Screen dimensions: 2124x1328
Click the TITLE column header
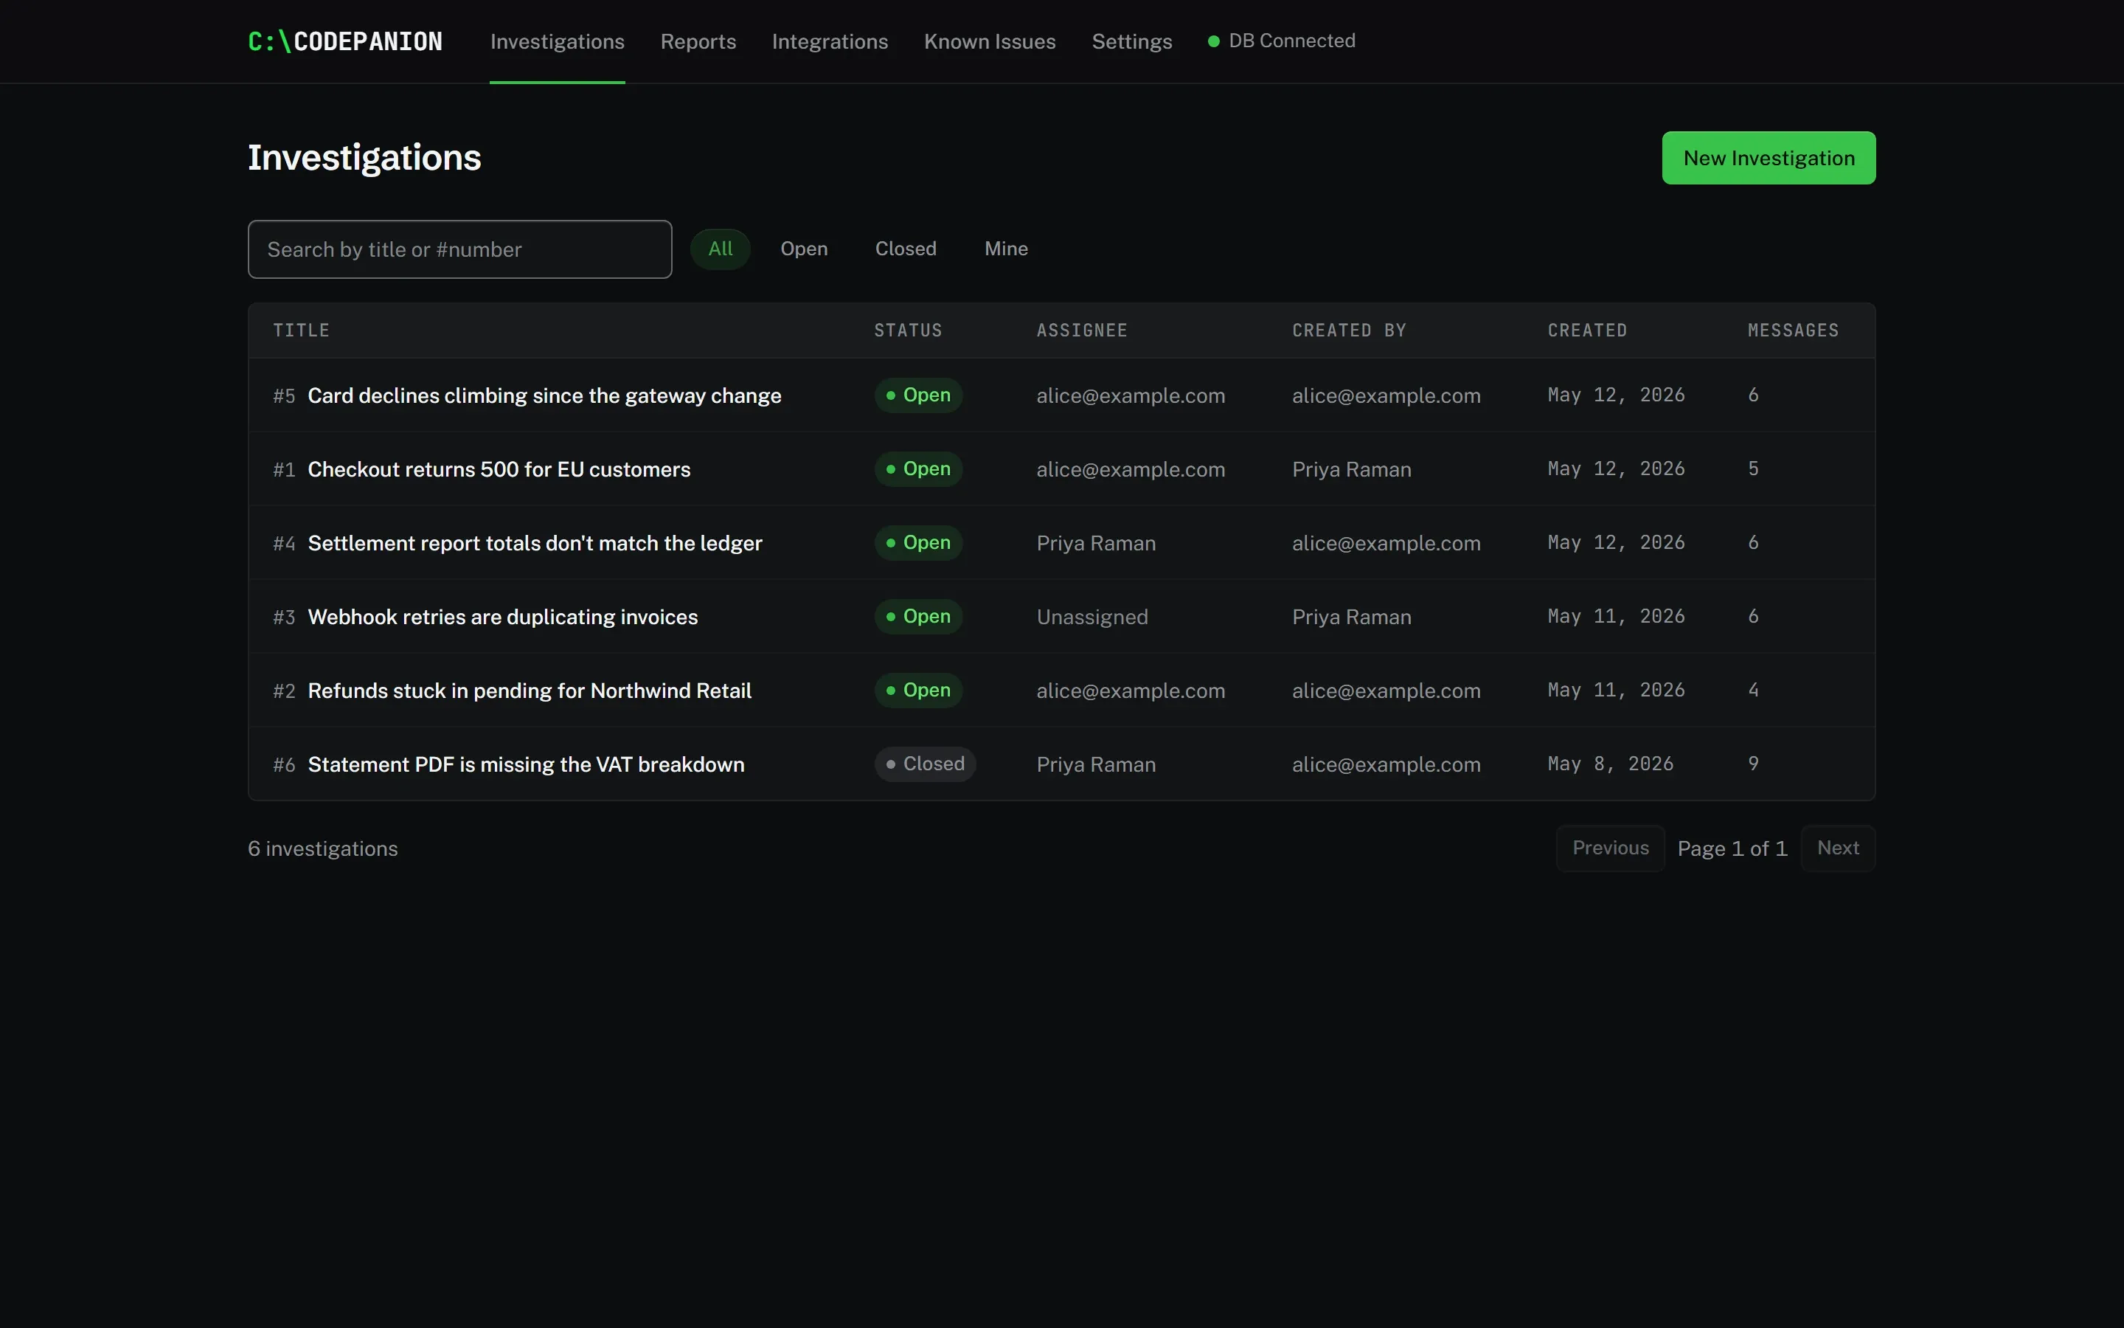(301, 331)
